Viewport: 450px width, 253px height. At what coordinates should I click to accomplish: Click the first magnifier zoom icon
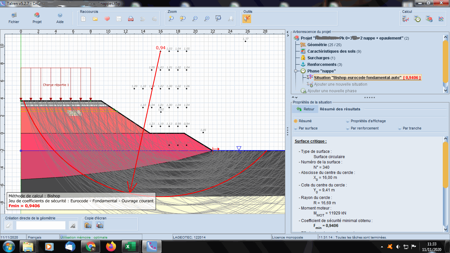click(171, 19)
